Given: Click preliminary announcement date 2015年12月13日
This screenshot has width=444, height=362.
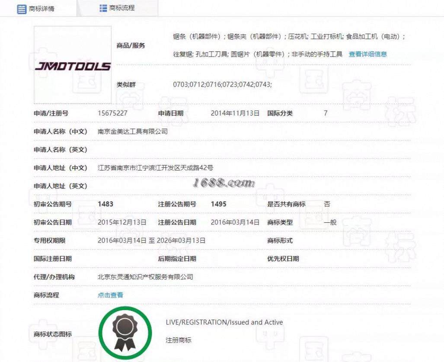Looking at the screenshot, I should coord(122,222).
